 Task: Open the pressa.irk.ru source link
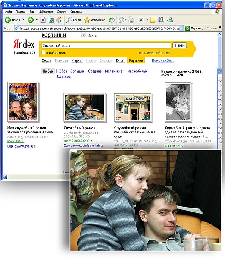point(174,145)
